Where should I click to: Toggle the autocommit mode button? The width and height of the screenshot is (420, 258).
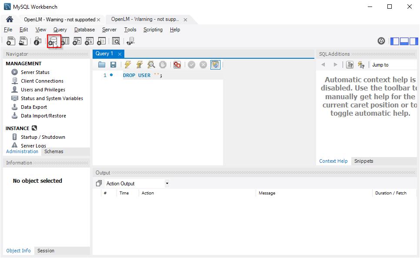coord(215,65)
